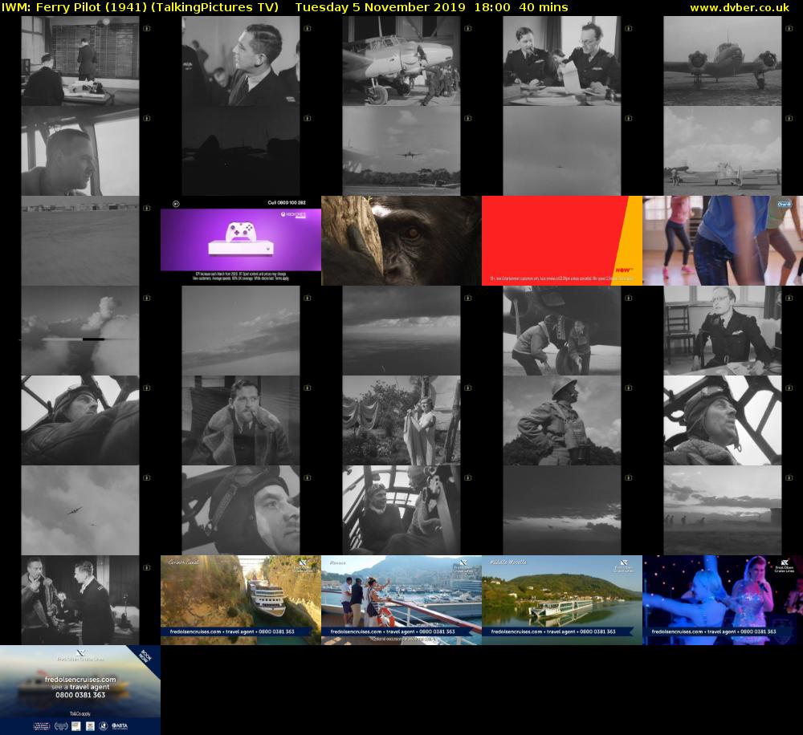The height and width of the screenshot is (735, 803).
Task: Open the purple Xbox console advert thumbnail
Action: [x=241, y=241]
